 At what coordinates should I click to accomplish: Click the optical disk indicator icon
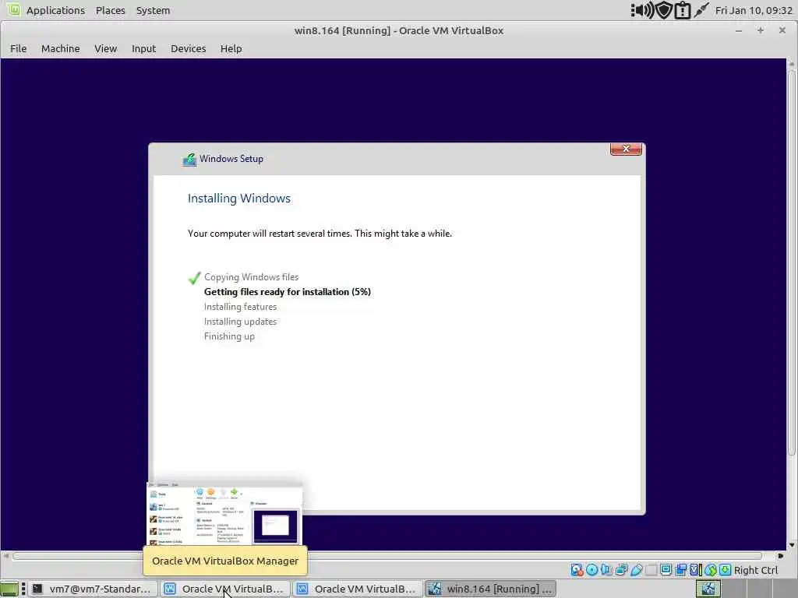click(592, 569)
